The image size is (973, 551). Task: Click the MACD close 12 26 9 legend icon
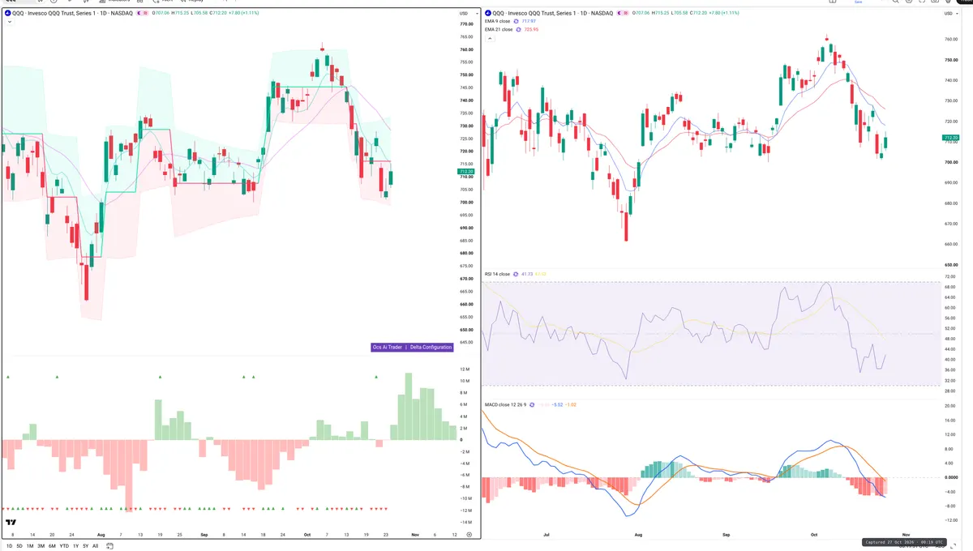[532, 405]
